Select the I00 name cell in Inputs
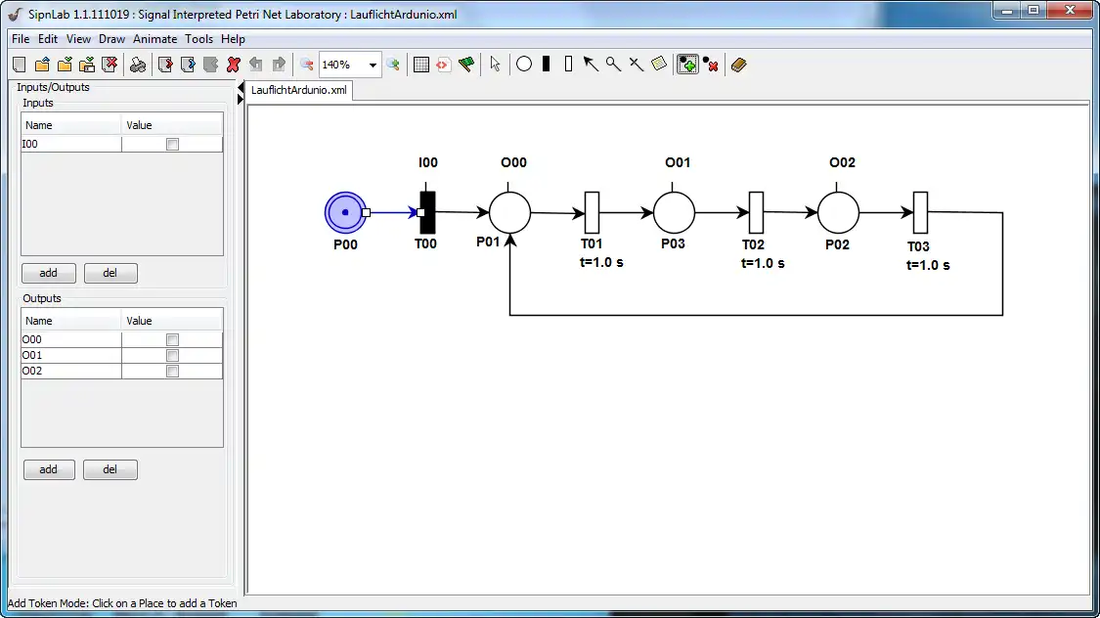This screenshot has width=1100, height=618. 70,144
